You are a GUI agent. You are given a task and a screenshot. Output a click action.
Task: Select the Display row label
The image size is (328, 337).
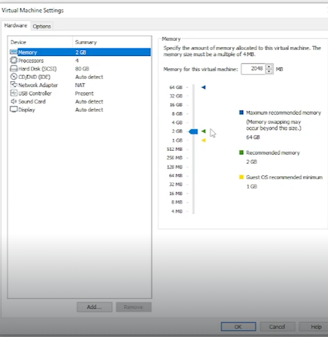27,110
